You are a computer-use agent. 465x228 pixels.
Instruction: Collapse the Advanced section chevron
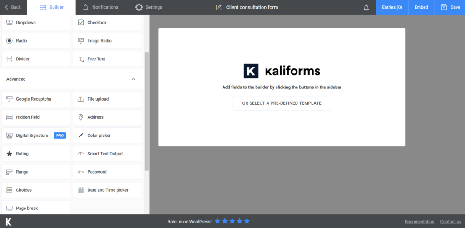tap(134, 79)
